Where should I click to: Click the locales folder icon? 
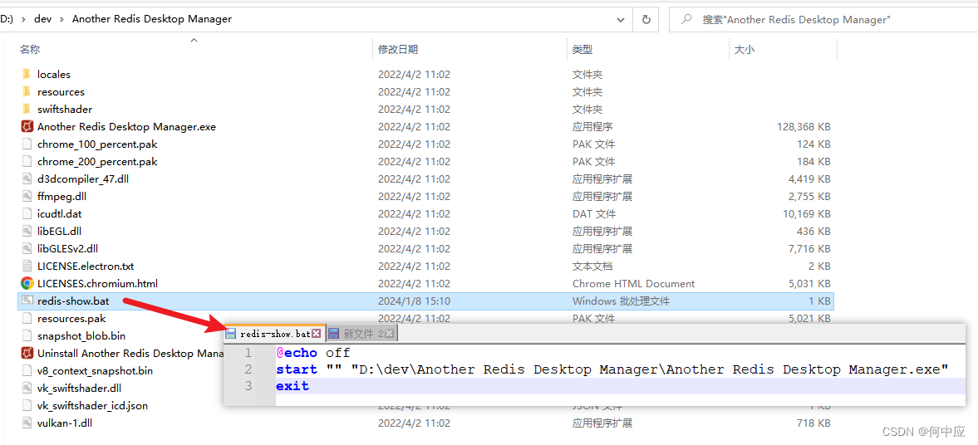pos(27,74)
